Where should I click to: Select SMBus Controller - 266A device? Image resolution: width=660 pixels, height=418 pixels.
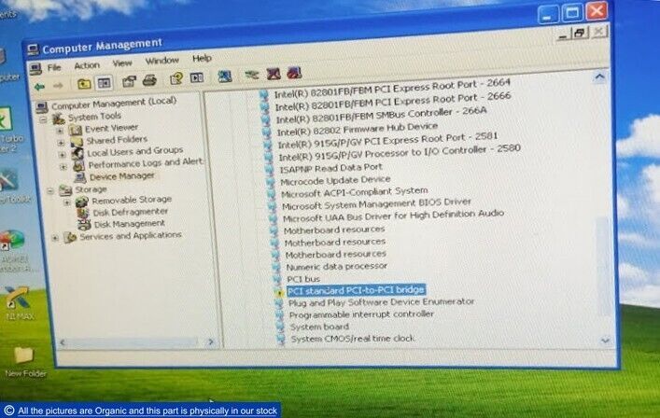click(382, 115)
